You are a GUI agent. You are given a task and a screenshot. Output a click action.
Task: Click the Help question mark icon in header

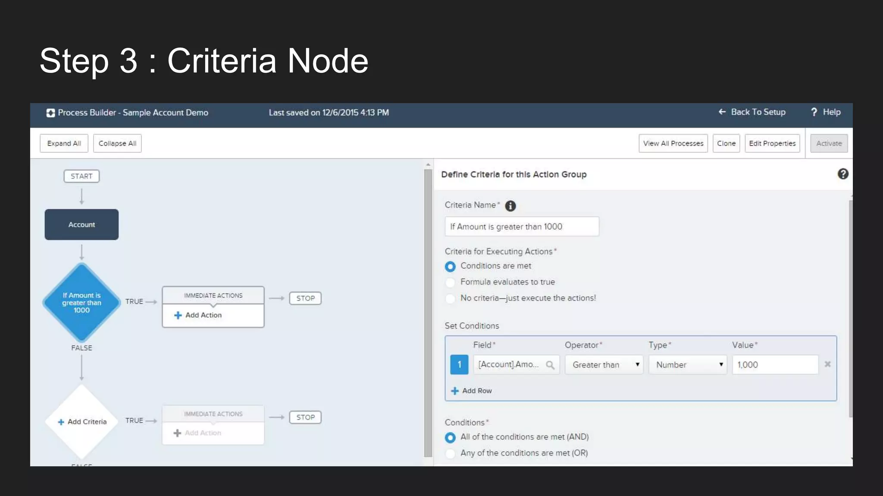tap(814, 112)
